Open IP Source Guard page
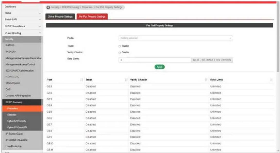Screen dimensions: 280x153 point(14,134)
